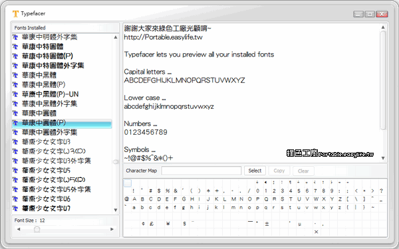The image size is (399, 249).
Task: Click the font icon next to 華康中特圓體(P)
Action: click(15, 56)
